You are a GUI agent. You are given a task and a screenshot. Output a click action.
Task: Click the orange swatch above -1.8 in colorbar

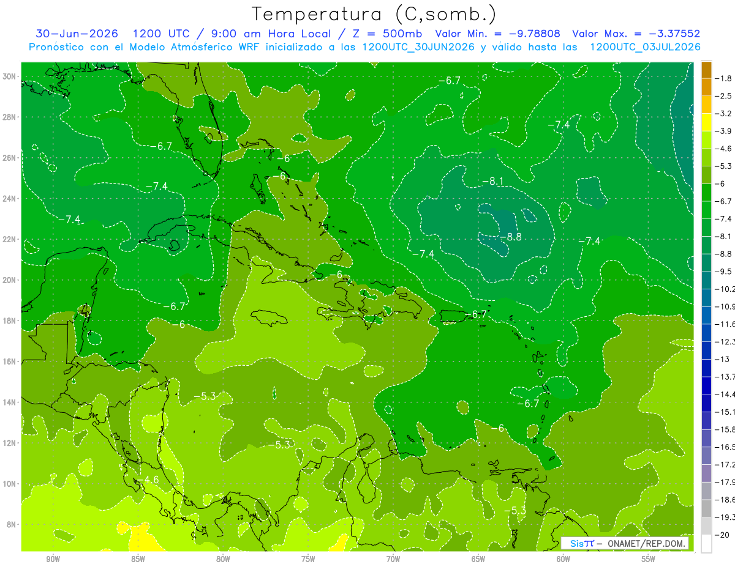tap(706, 70)
